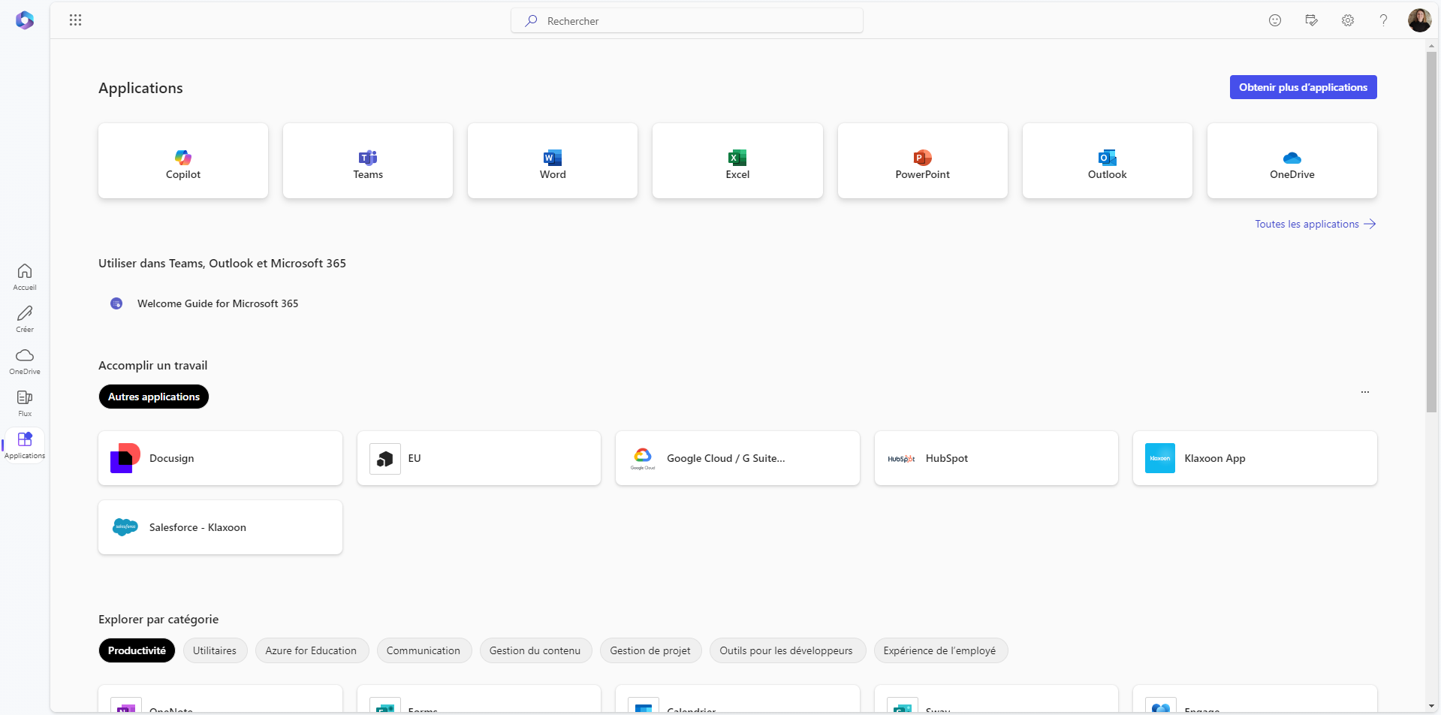Open the help question mark icon

[x=1383, y=20]
